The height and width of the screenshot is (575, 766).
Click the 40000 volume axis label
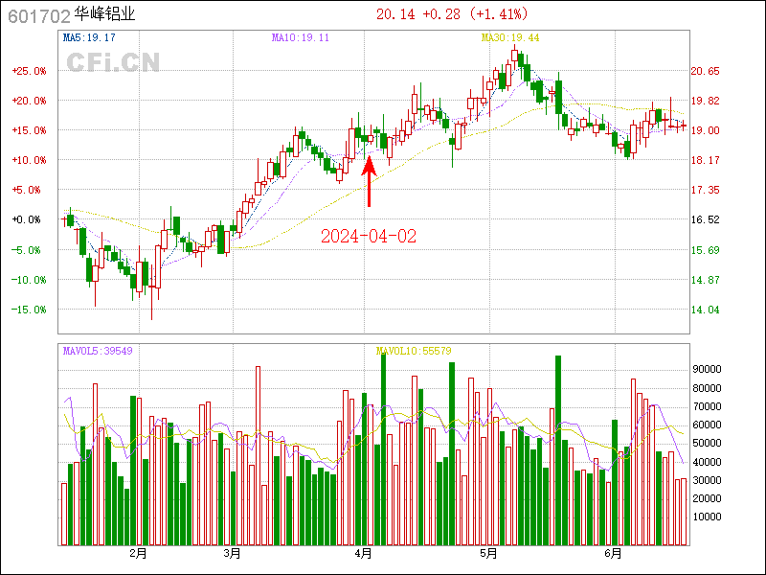click(x=708, y=462)
